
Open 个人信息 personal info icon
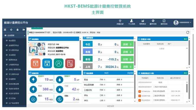(x=132, y=22)
